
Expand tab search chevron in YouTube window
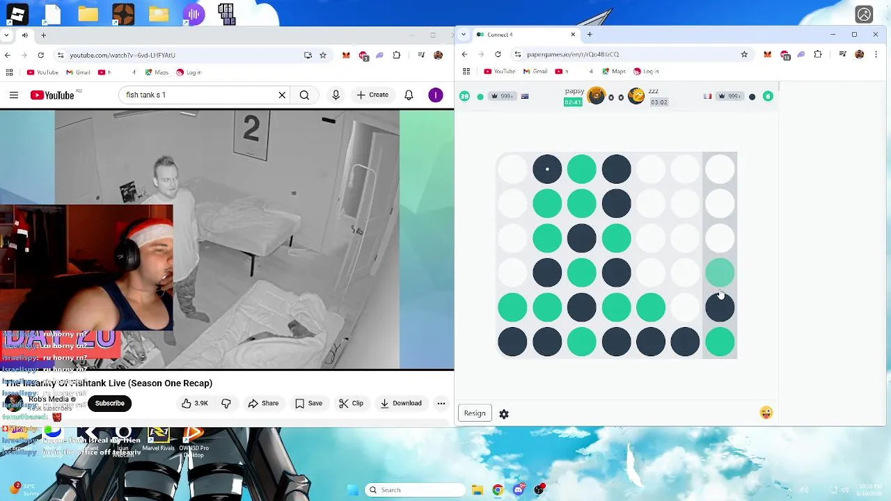[7, 35]
